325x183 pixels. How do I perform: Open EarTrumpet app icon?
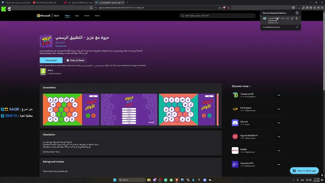click(x=235, y=109)
